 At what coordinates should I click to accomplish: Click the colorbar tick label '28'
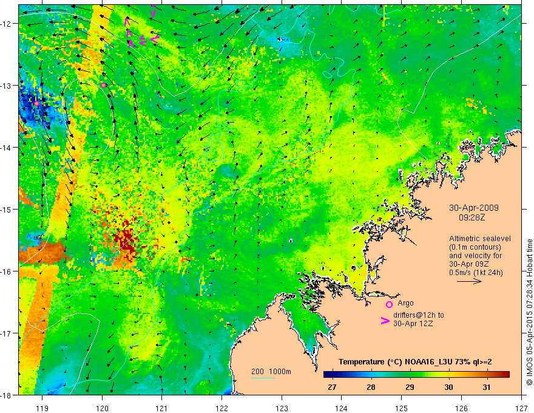coord(371,387)
